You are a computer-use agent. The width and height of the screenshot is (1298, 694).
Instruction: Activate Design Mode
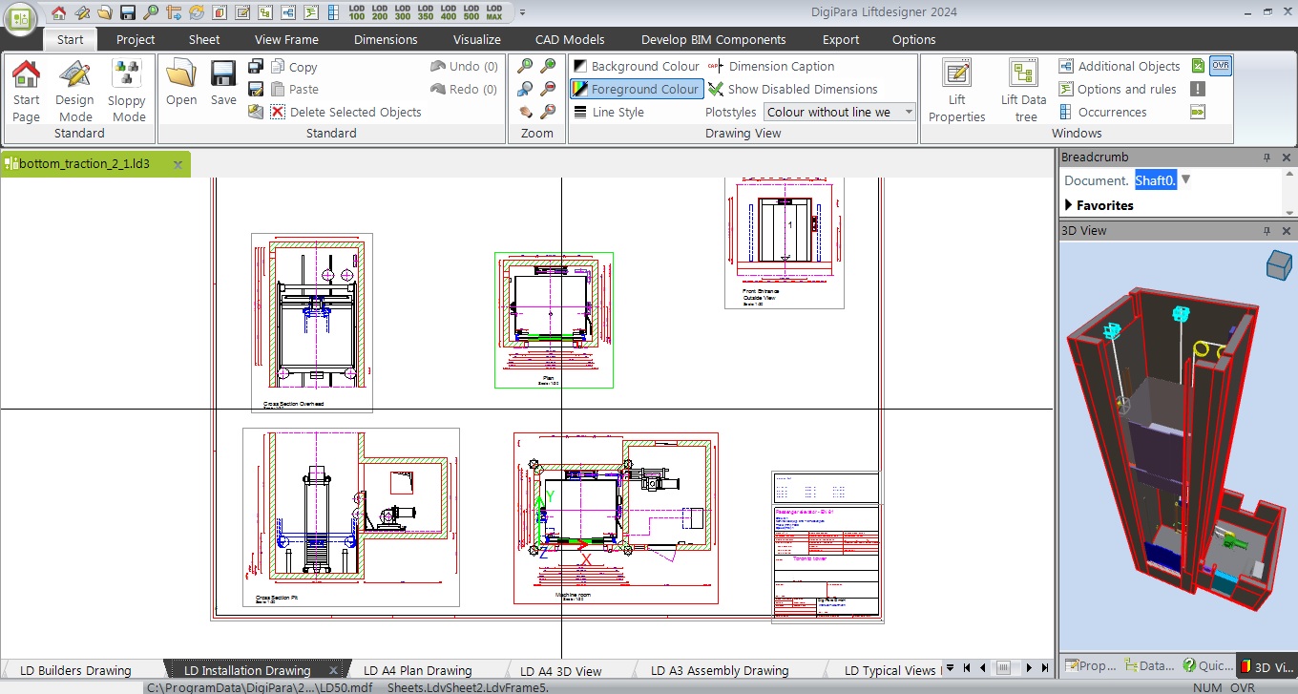(x=74, y=92)
